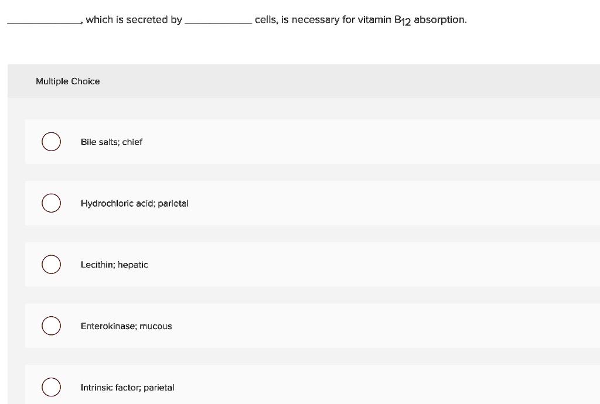Click the first blank in the question
Image resolution: width=600 pixels, height=404 pixels.
coord(44,20)
